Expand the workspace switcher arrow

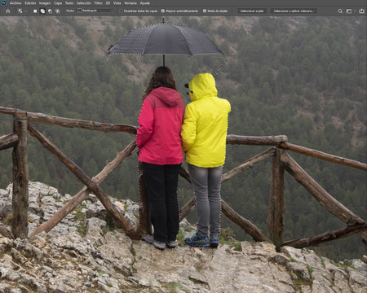pos(355,11)
